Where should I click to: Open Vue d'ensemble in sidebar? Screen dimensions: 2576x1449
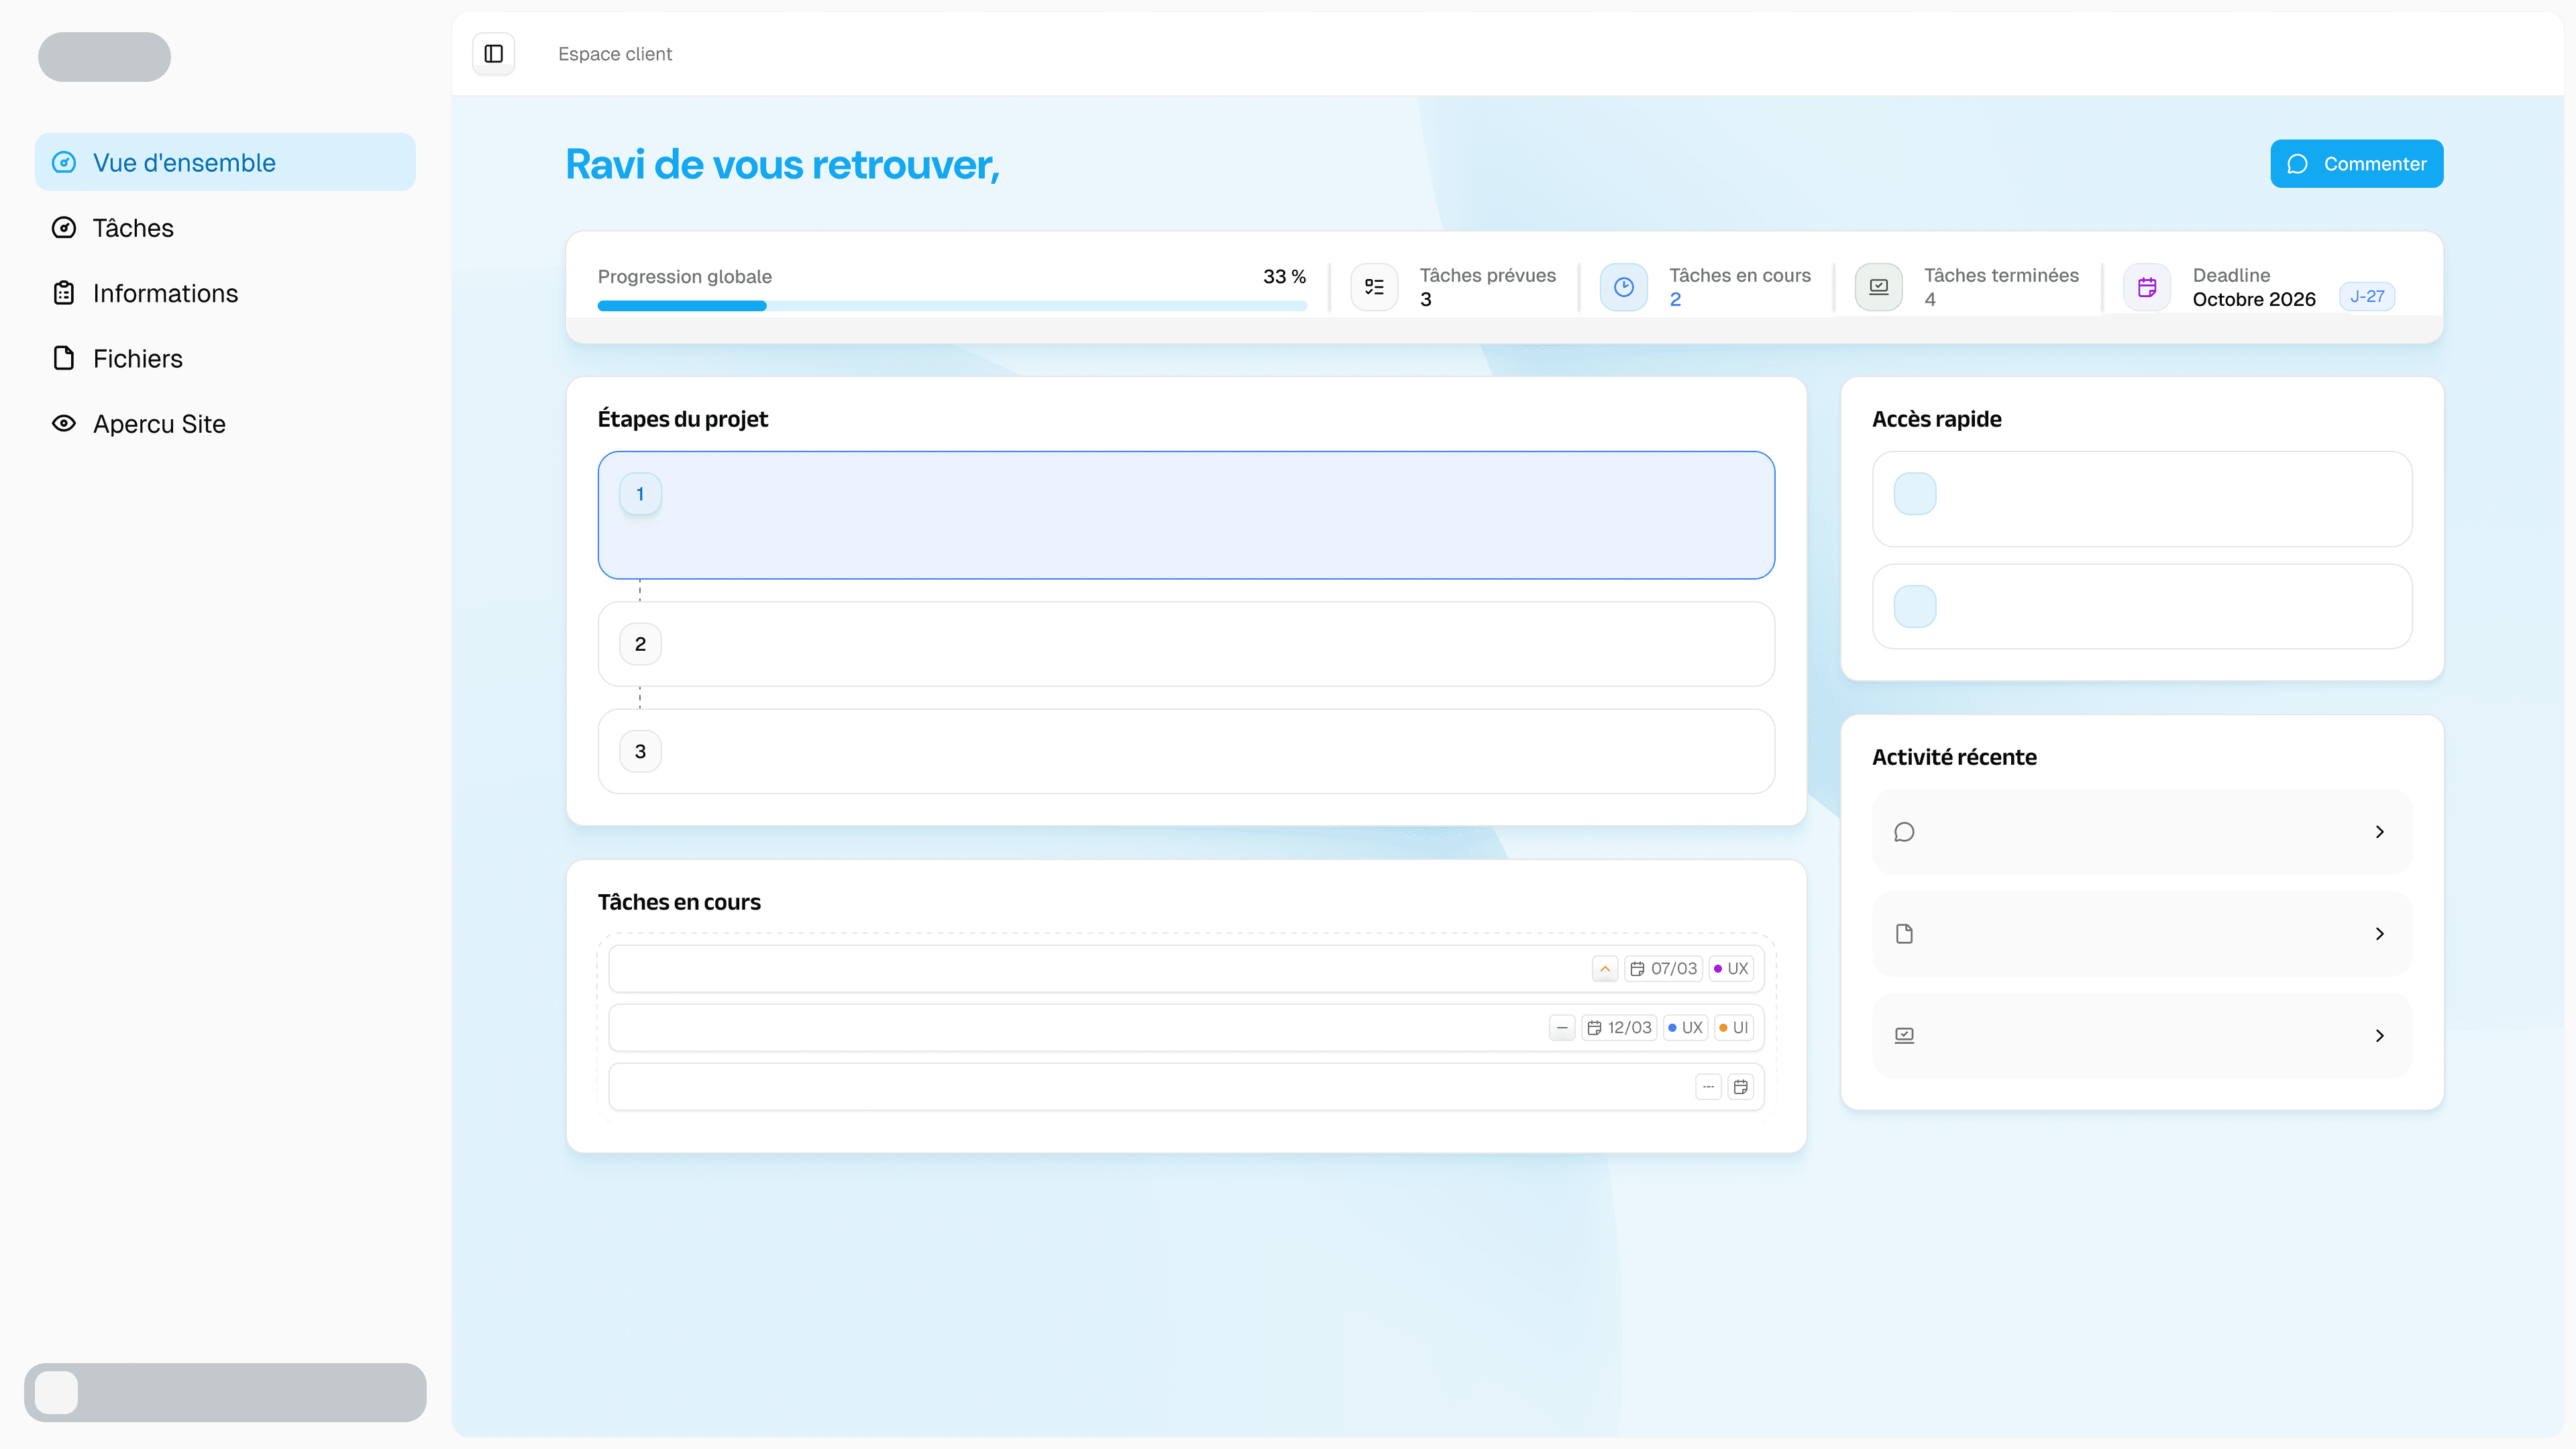click(225, 162)
